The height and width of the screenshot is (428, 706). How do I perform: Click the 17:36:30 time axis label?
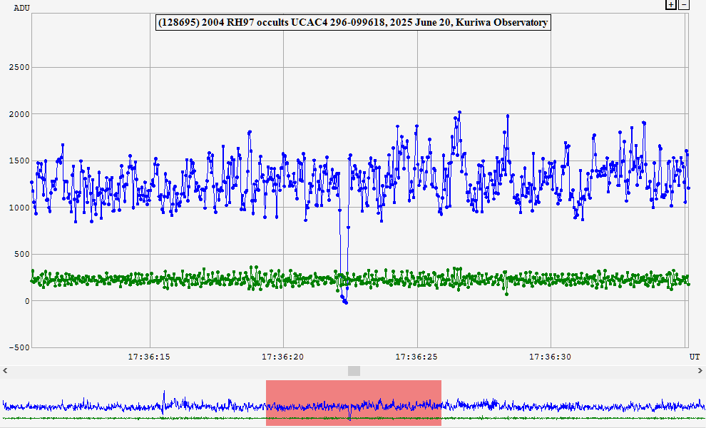coord(551,356)
